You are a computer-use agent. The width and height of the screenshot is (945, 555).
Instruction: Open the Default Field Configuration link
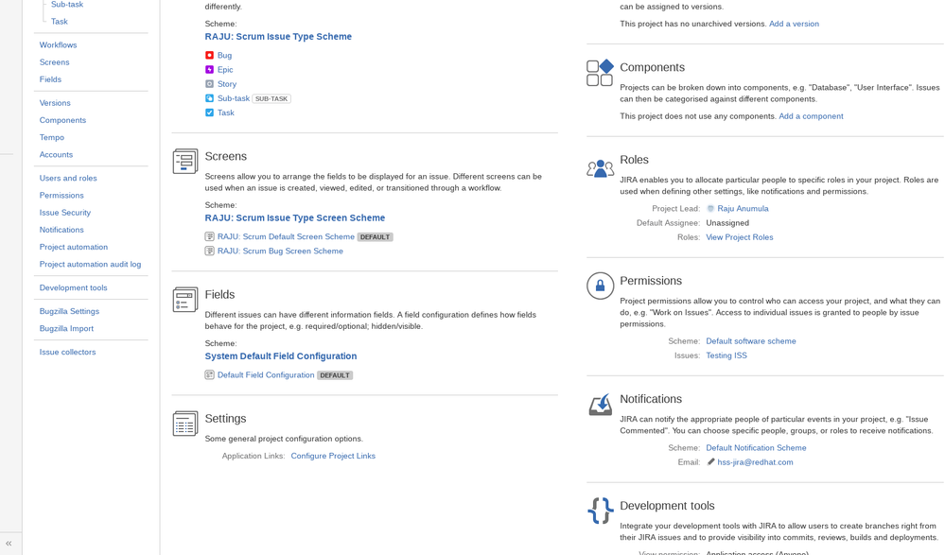266,374
